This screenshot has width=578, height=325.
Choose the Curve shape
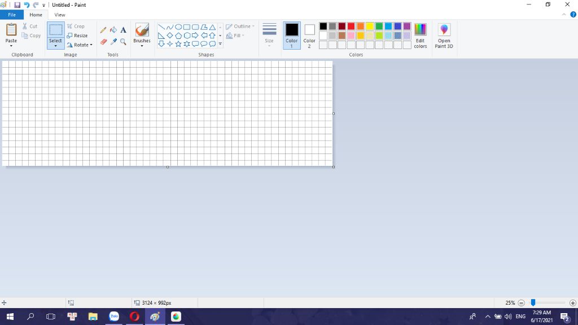point(169,27)
